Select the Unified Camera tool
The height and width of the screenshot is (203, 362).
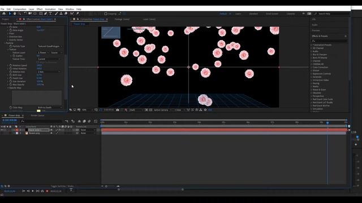[x=30, y=14]
